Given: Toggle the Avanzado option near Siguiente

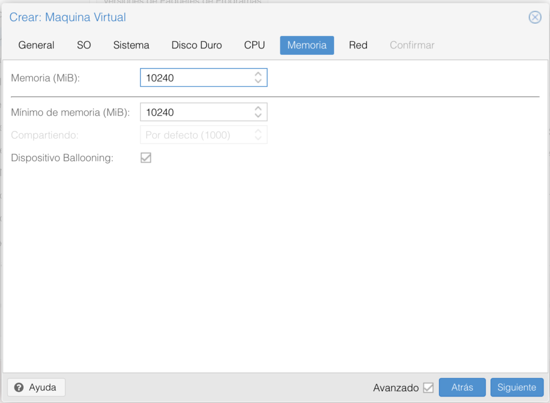Looking at the screenshot, I should coord(430,387).
